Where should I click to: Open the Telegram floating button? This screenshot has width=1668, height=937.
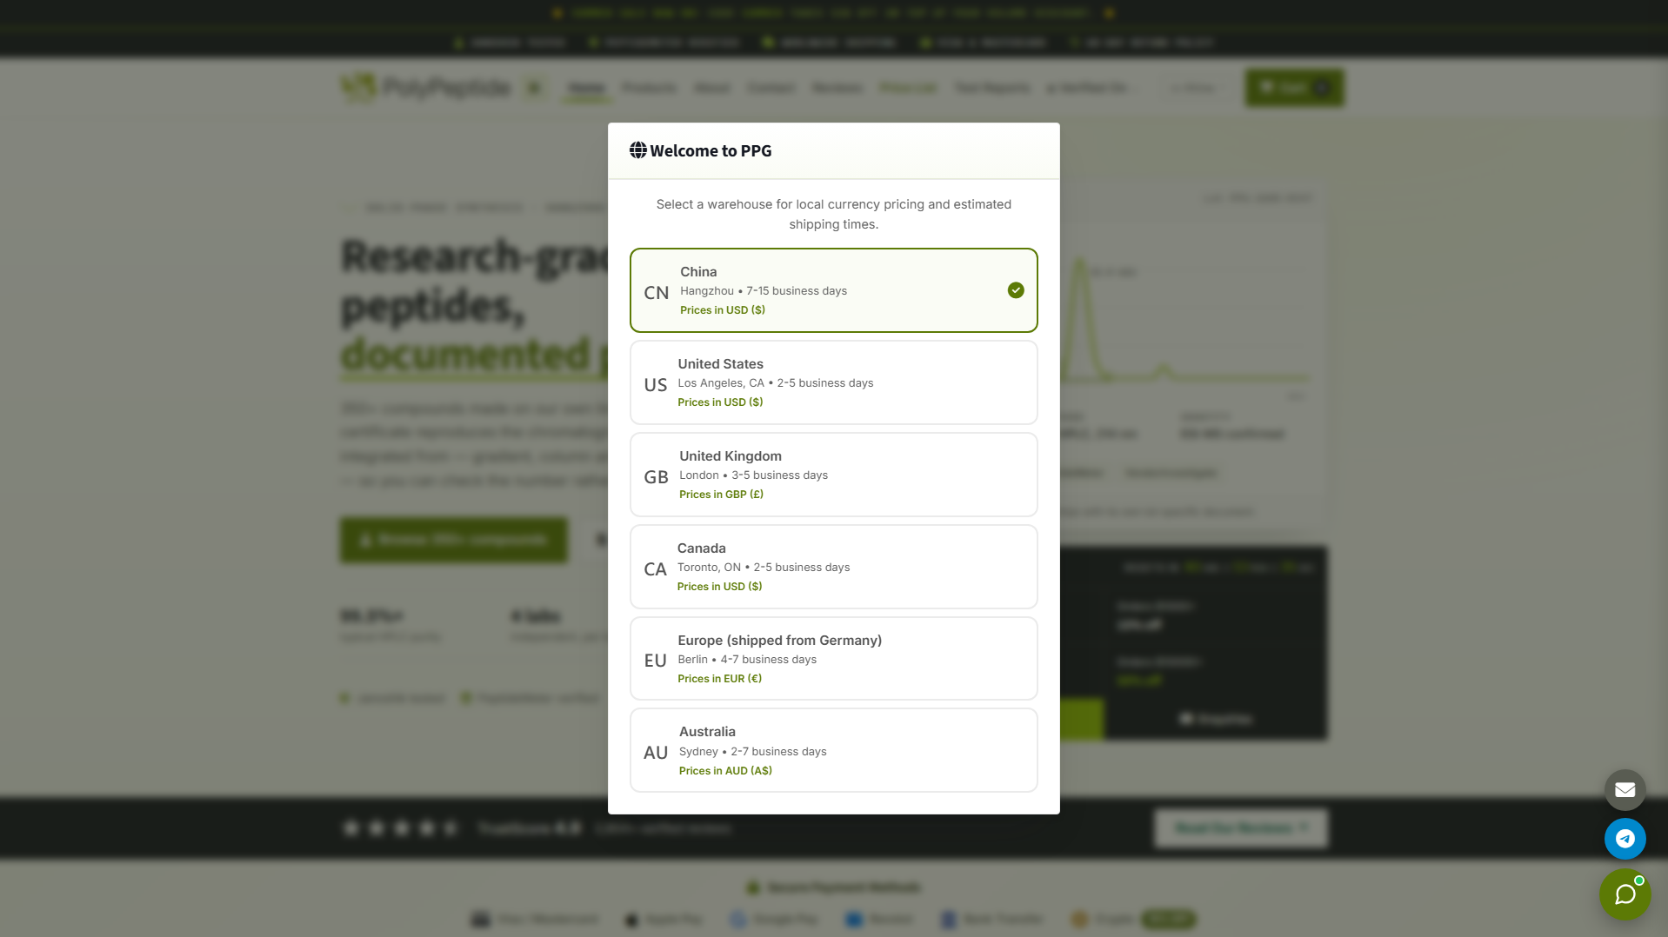coord(1625,839)
